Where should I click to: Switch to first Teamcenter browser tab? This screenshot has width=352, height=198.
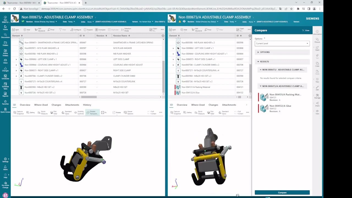pos(21,3)
